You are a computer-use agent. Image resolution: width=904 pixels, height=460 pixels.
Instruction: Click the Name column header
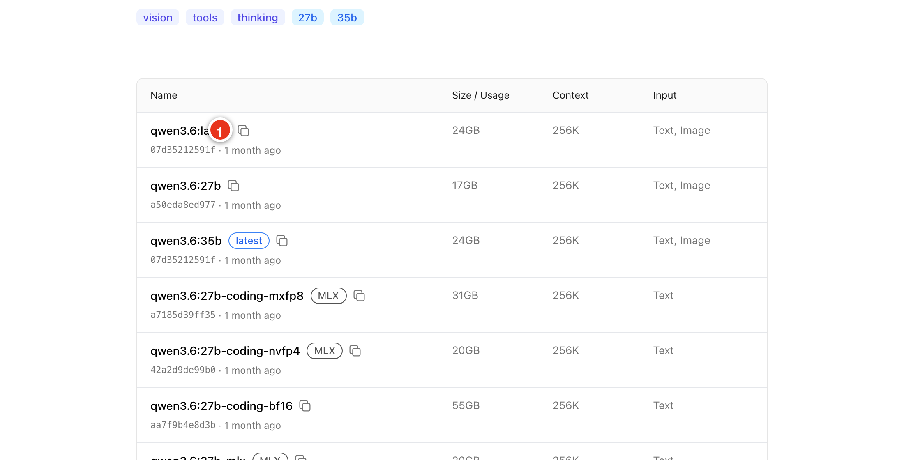(x=164, y=95)
